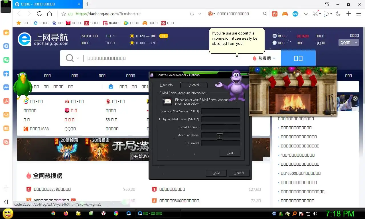Click the browser forward arrow
The image size is (365, 219).
point(29,14)
